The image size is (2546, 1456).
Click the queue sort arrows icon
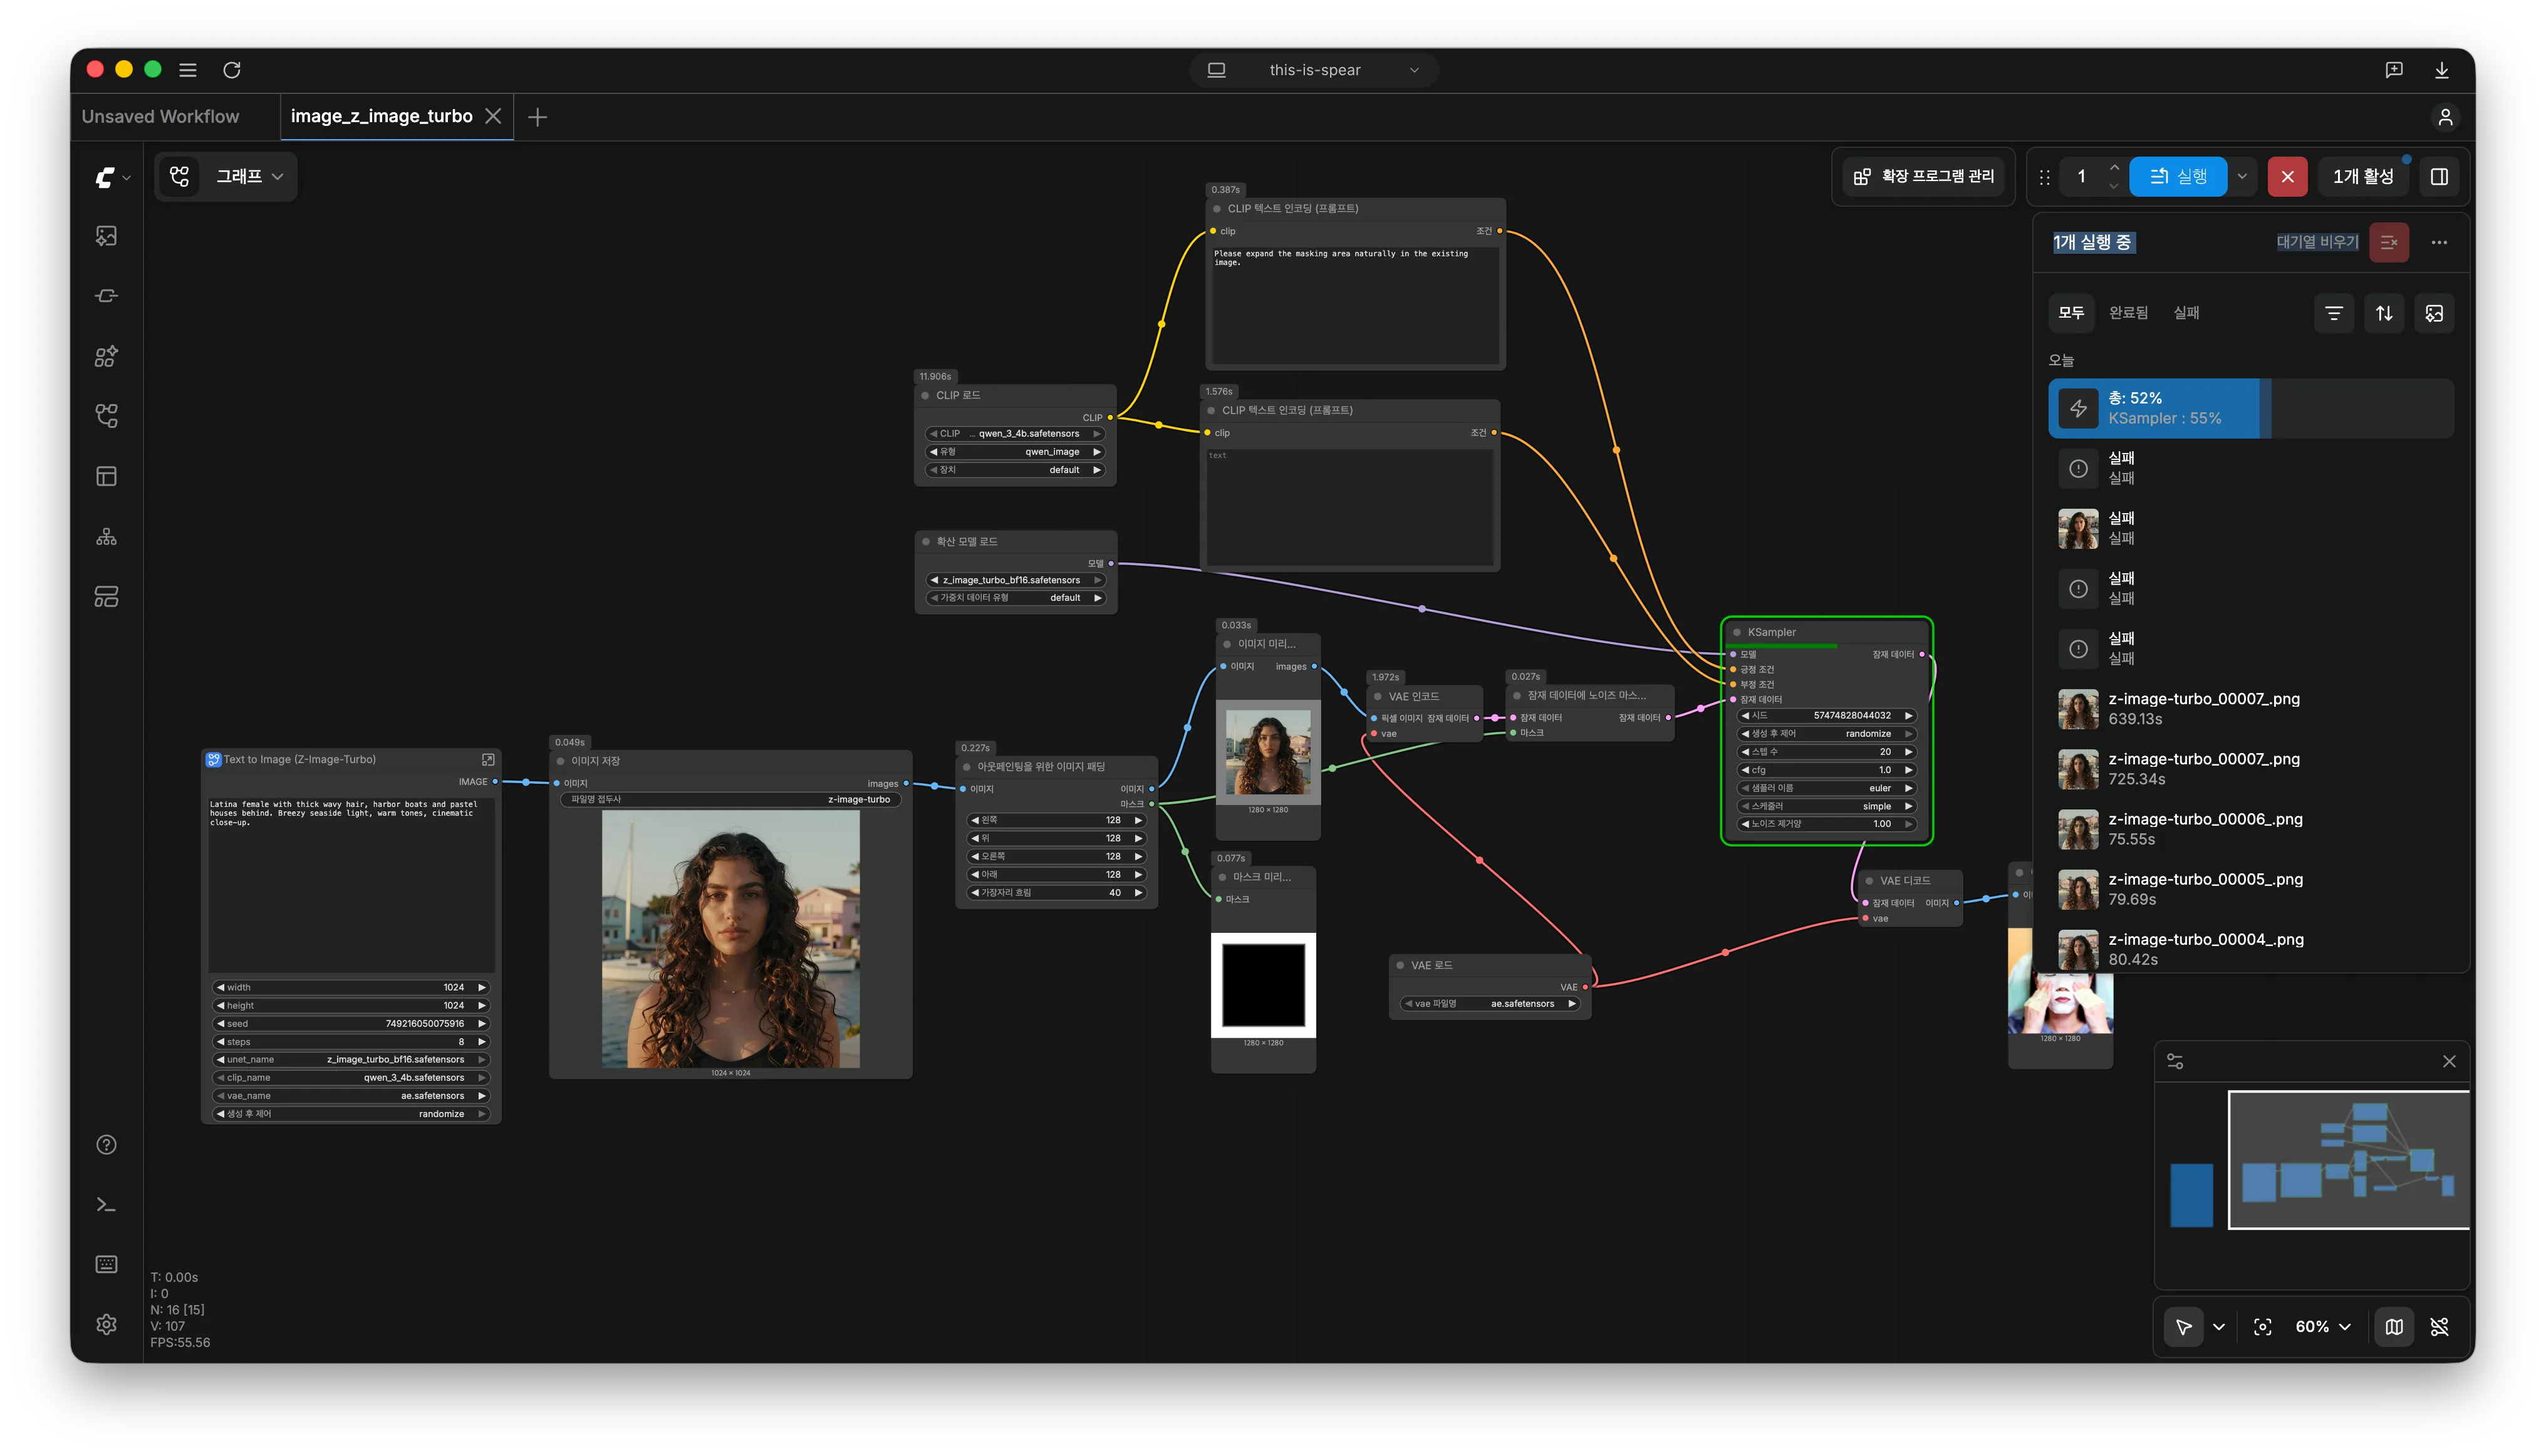pyautogui.click(x=2384, y=313)
